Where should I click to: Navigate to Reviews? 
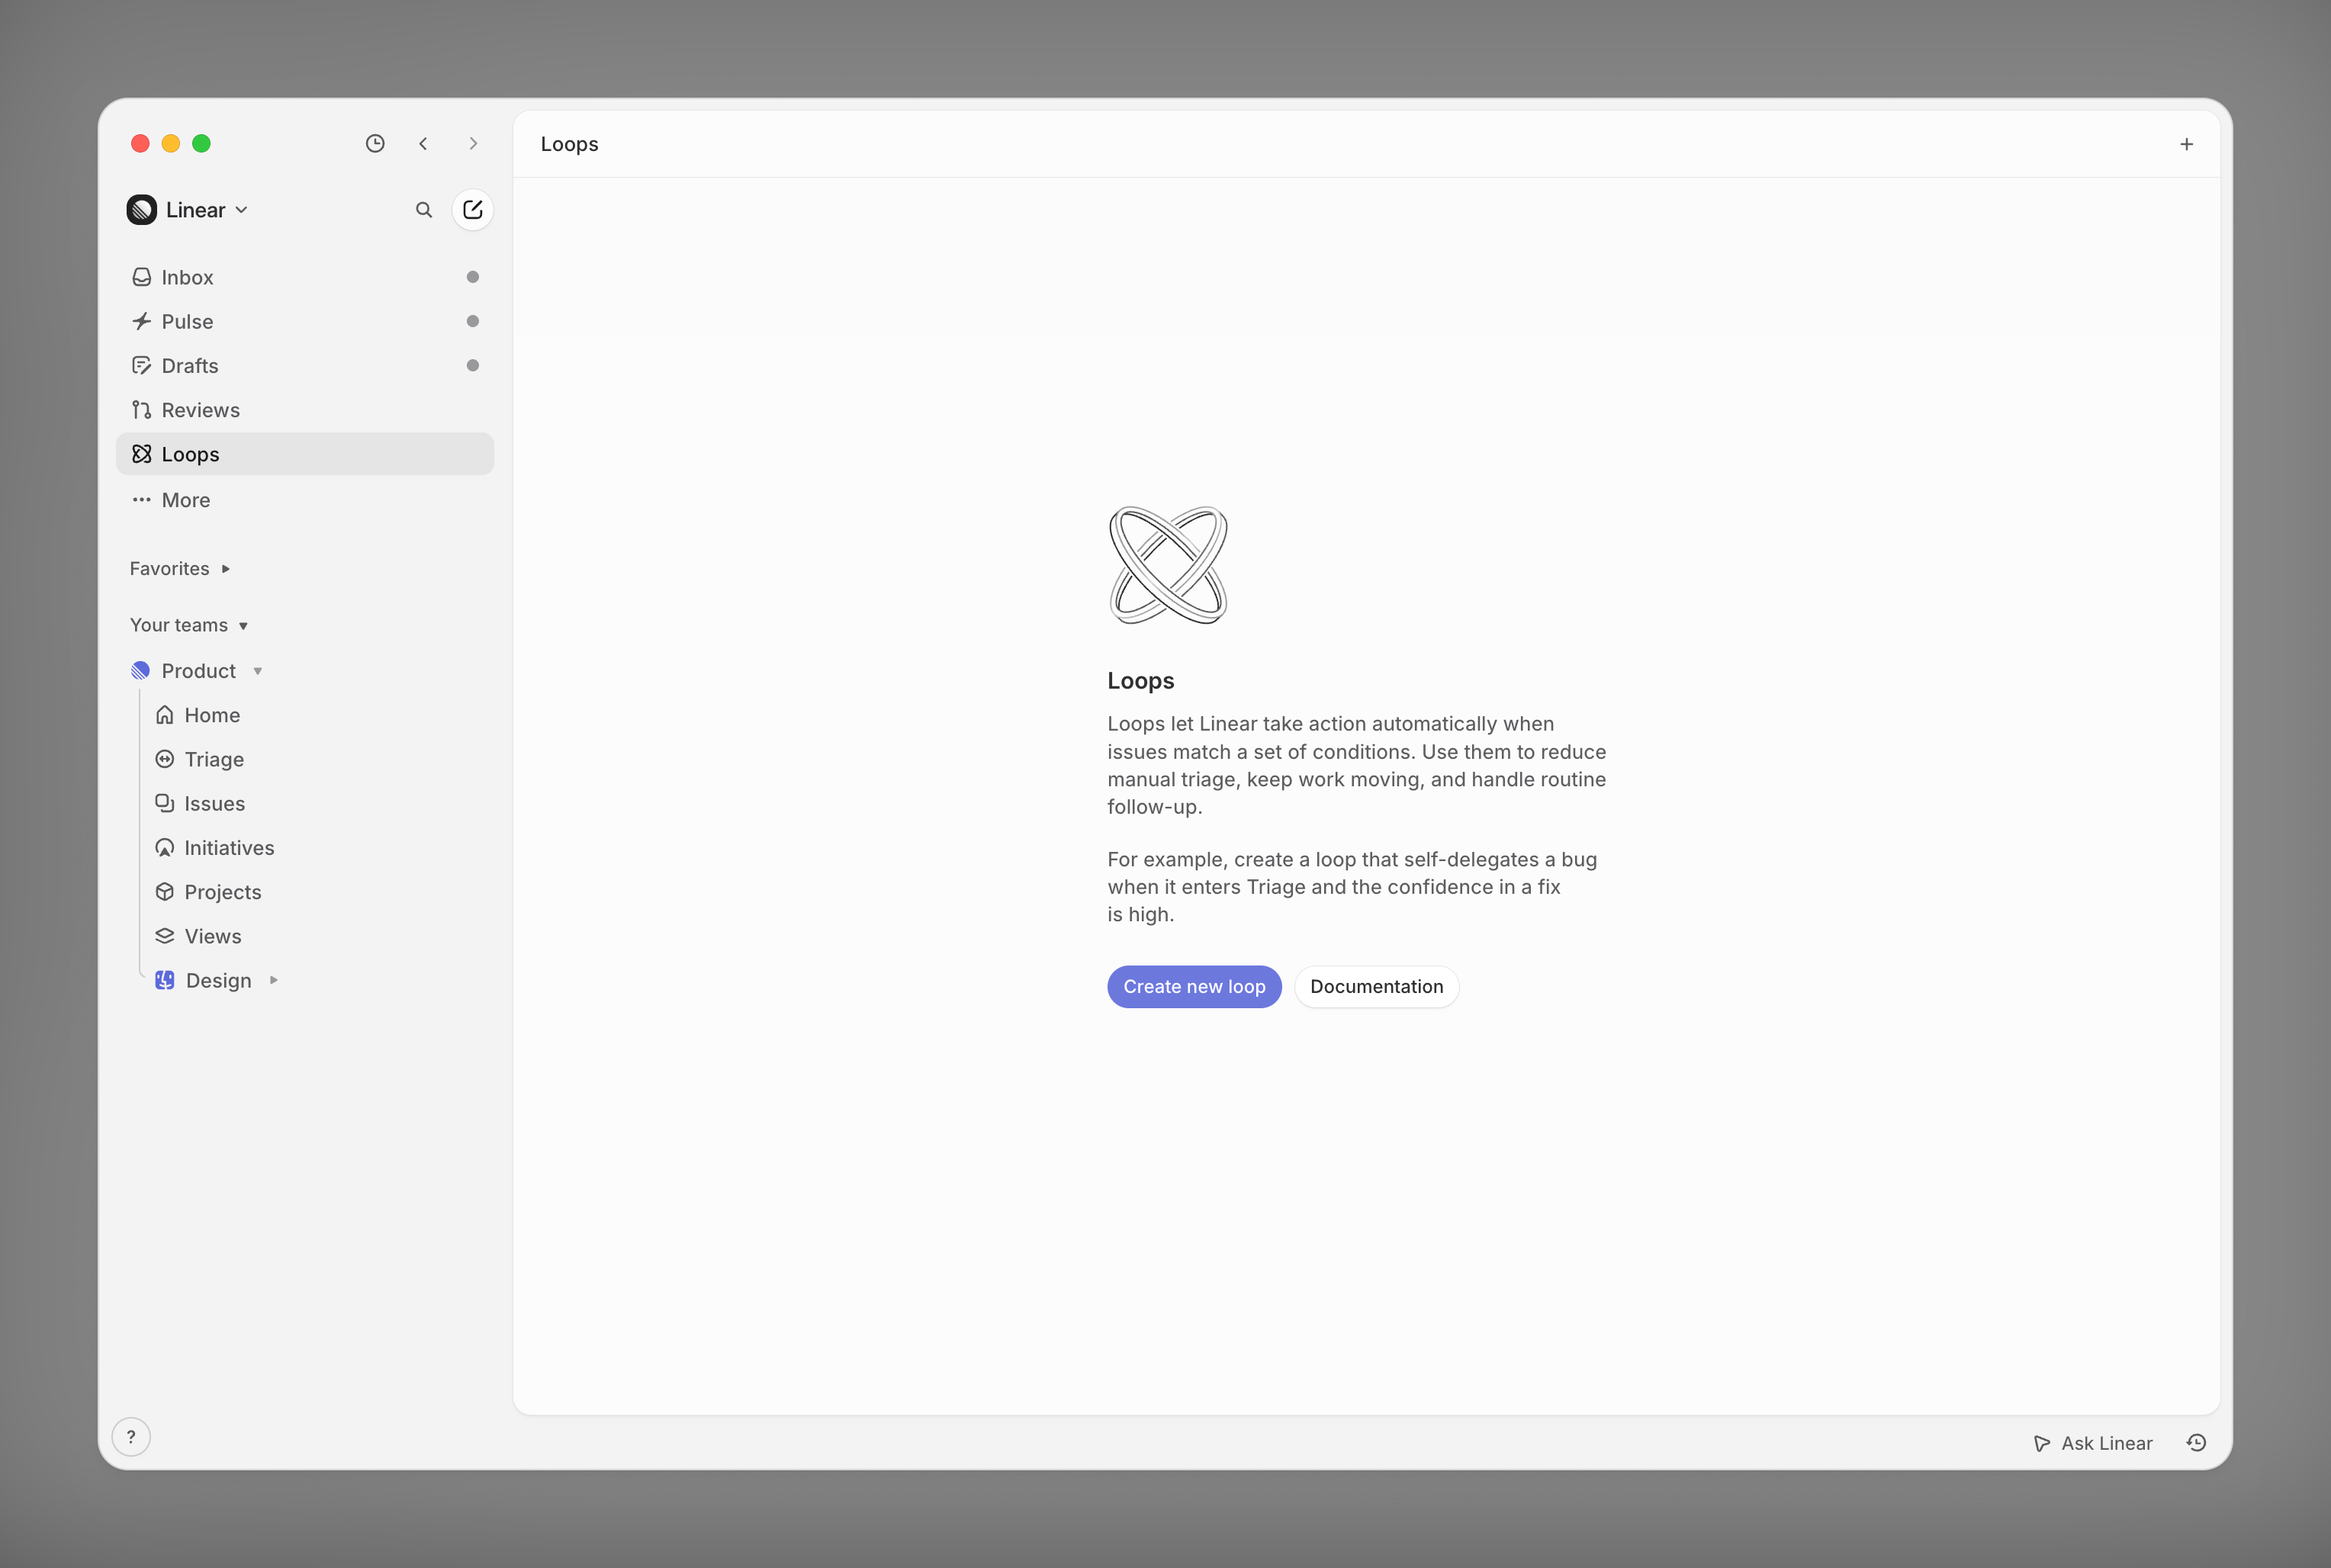click(x=305, y=410)
